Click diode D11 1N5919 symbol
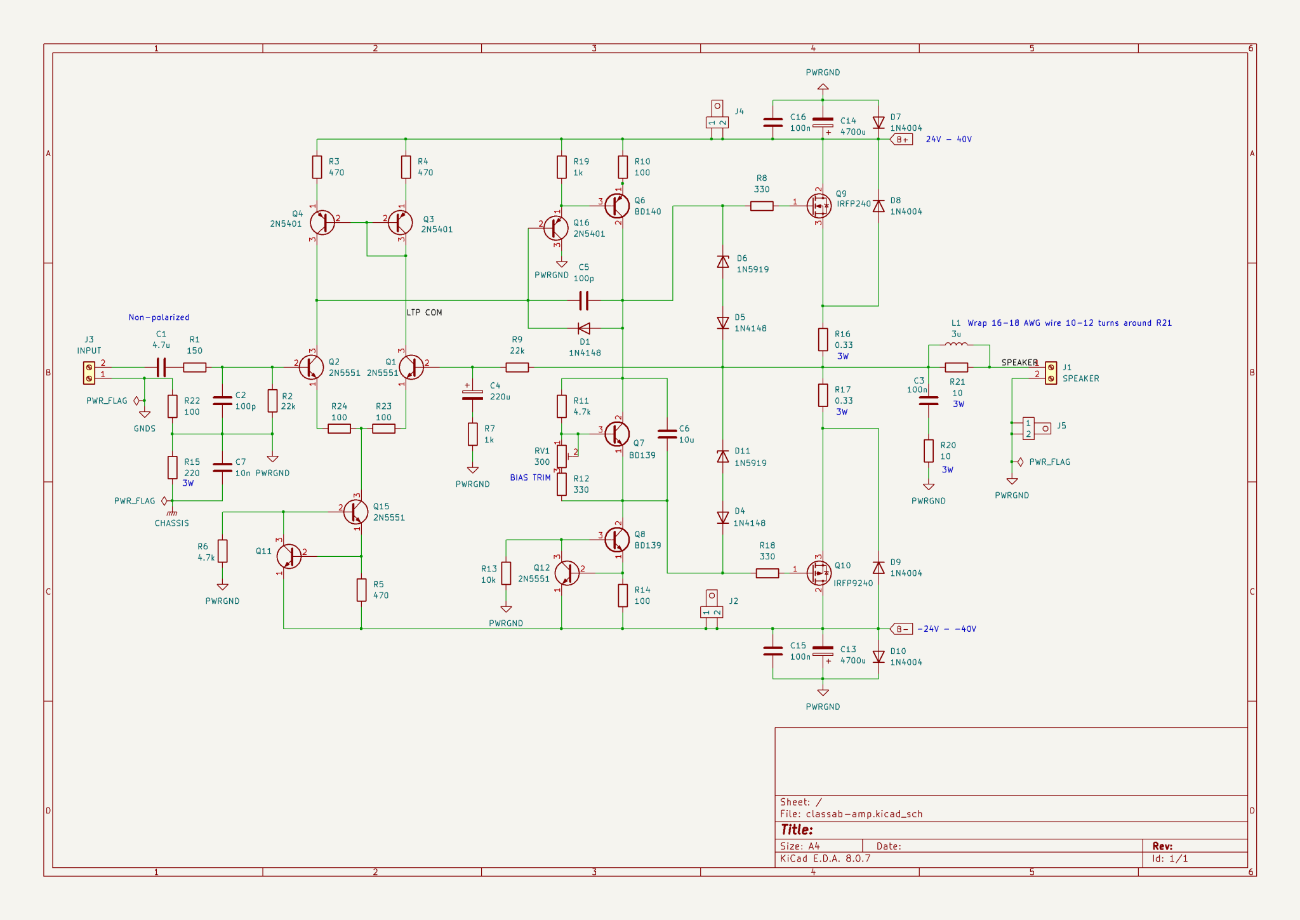The width and height of the screenshot is (1300, 920). coord(722,456)
